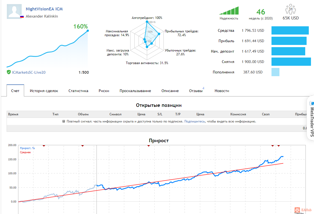
Task: Click the 46 weeks counter
Action: tap(261, 12)
